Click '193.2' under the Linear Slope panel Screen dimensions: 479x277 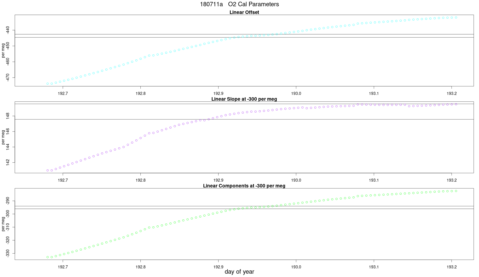pos(452,180)
